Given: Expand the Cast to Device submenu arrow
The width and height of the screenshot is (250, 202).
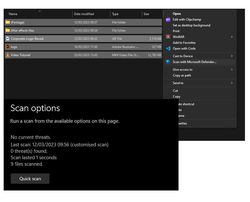Looking at the screenshot, I should click(232, 56).
